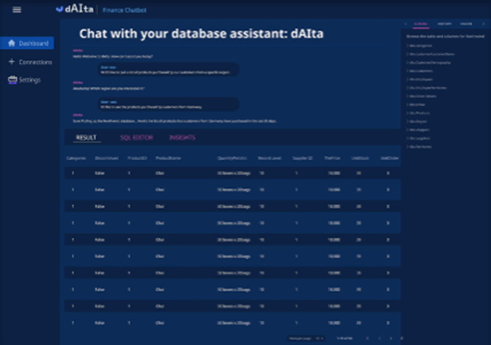The width and height of the screenshot is (491, 345).
Task: Click dAIta's welcome greeting message
Action: click(x=113, y=57)
